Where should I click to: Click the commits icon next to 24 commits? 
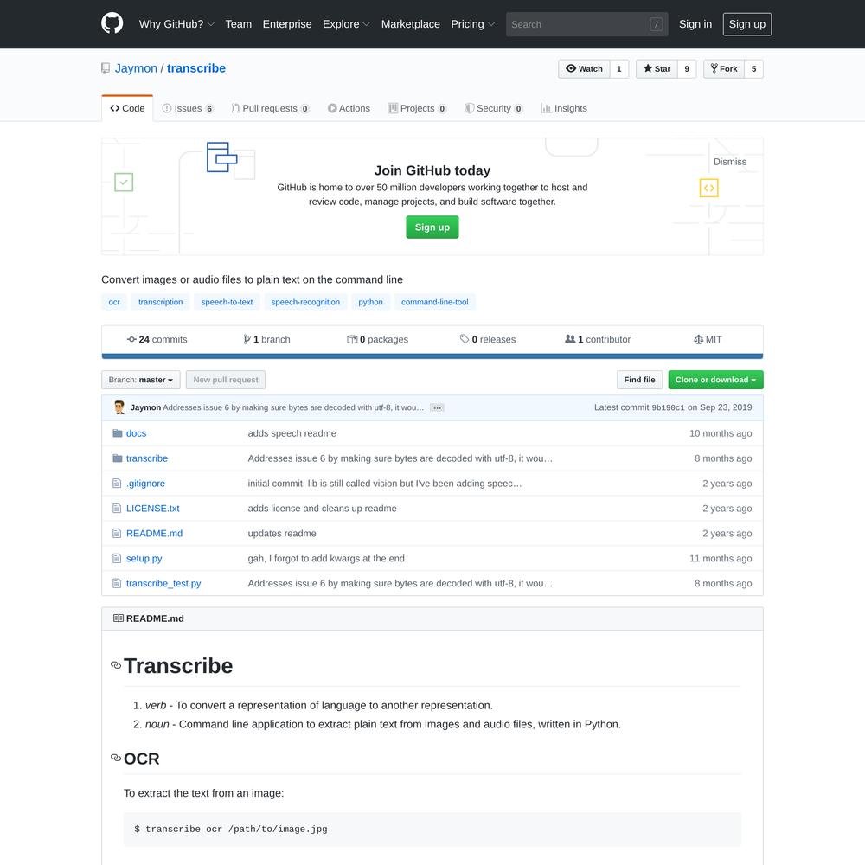[x=131, y=339]
